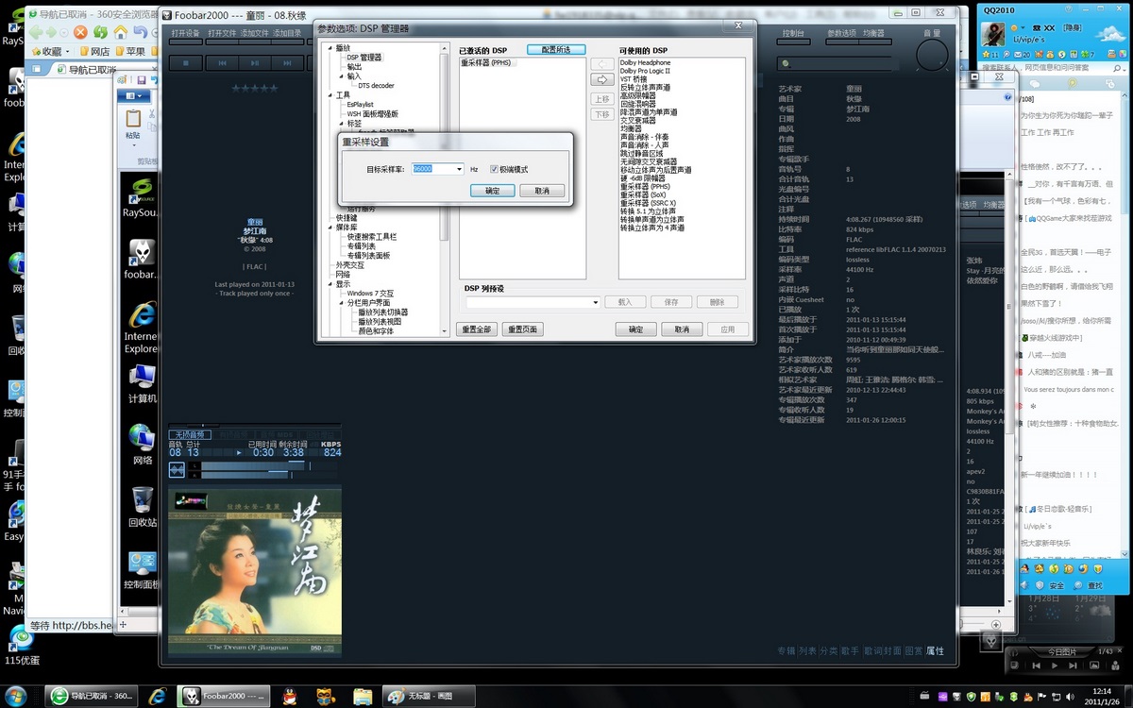
Task: Click 重置页面 button in preferences
Action: 521,329
